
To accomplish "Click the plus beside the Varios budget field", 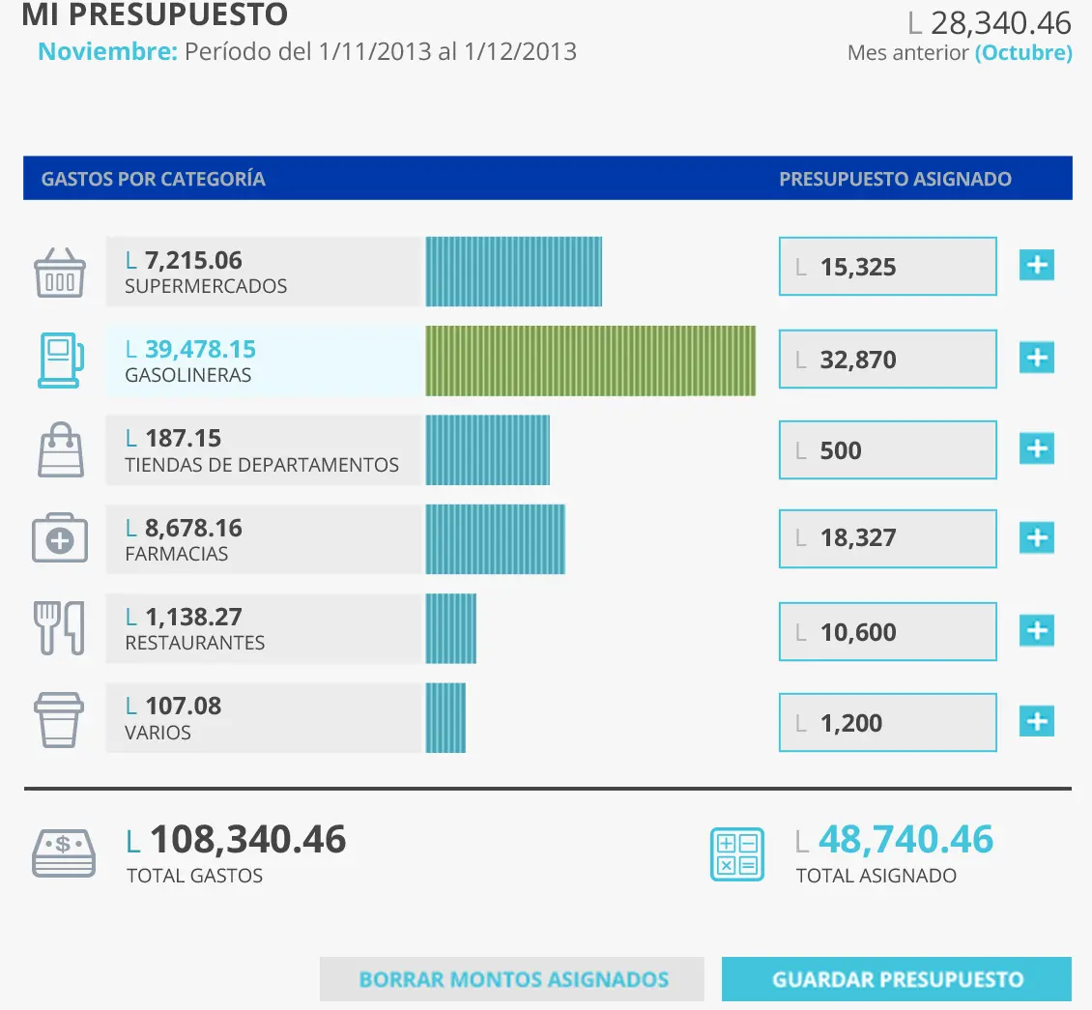I will (x=1036, y=721).
